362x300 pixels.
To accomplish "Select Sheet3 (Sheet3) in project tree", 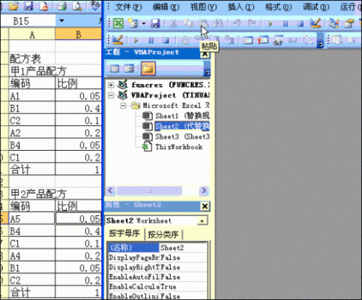I will click(x=175, y=136).
